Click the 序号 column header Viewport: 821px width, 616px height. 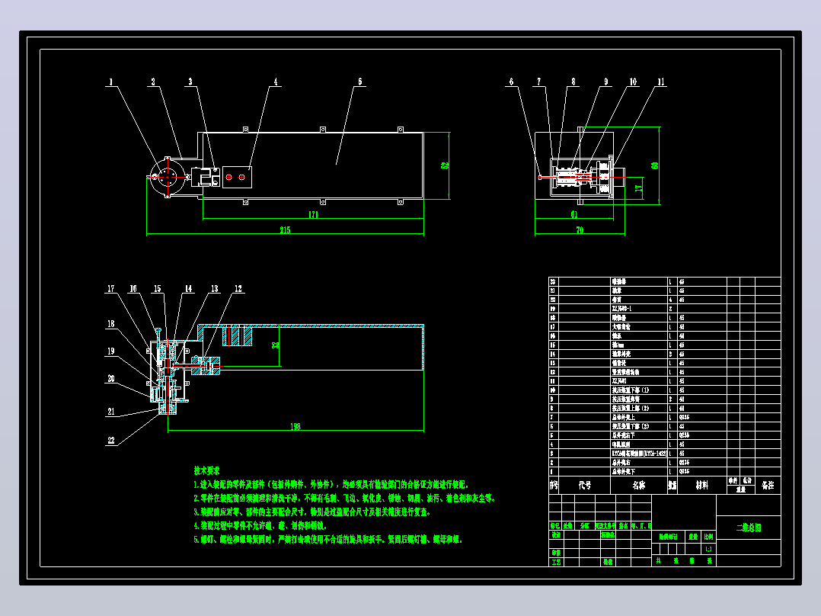[554, 486]
